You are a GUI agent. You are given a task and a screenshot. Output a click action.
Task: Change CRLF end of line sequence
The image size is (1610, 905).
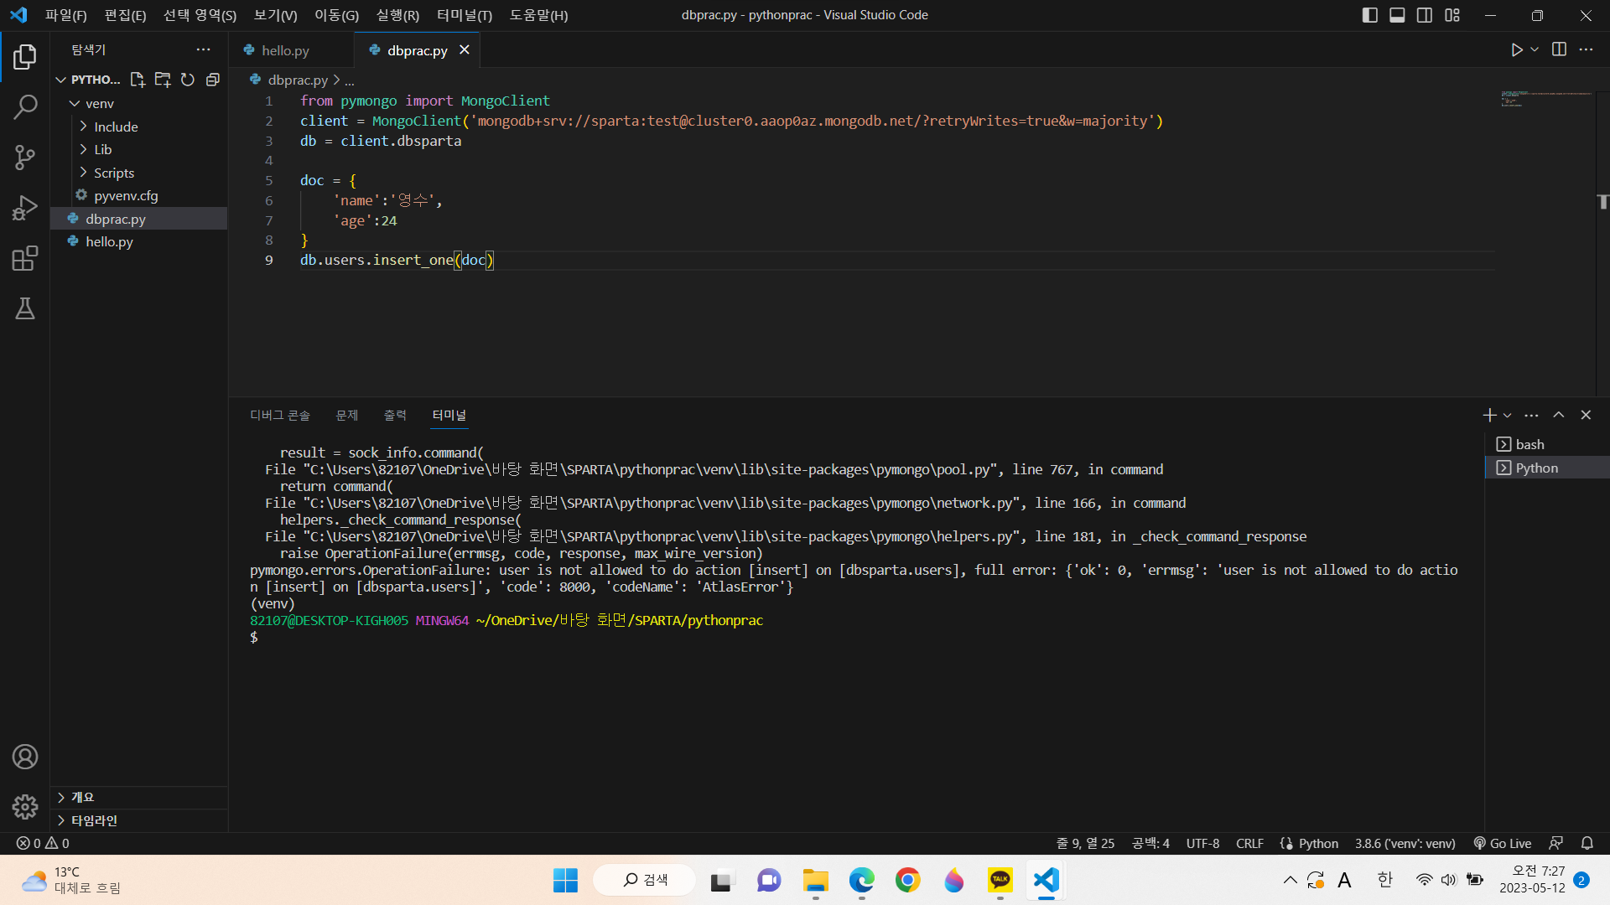1249,843
